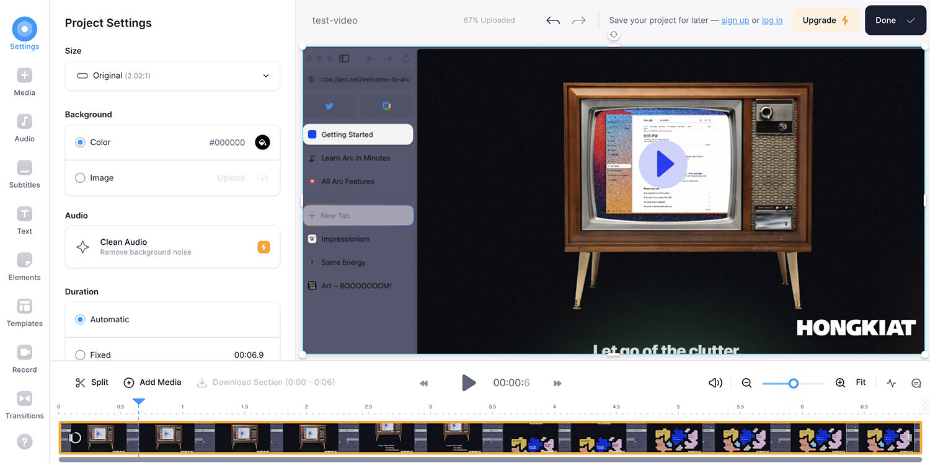Open the Templates sidebar panel
The height and width of the screenshot is (463, 930).
[x=24, y=313]
